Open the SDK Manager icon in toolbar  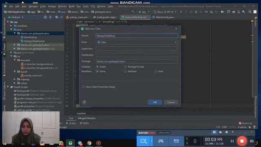(244, 12)
